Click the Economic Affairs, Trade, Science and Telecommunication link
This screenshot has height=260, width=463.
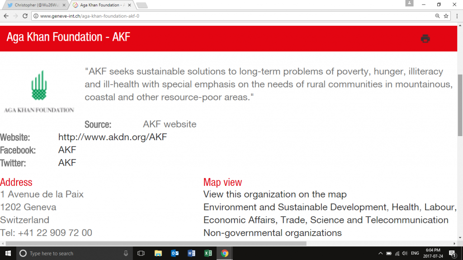326,220
